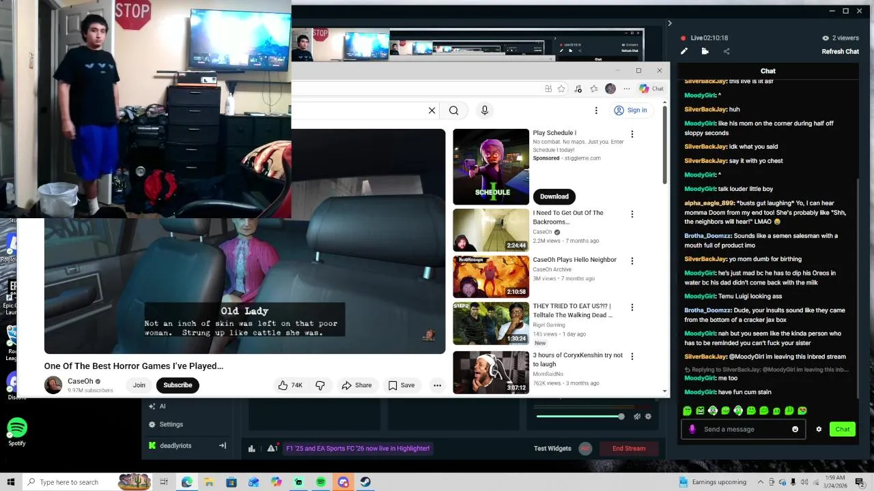Share the stream using share icon
Viewport: 874px width, 491px height.
coord(726,51)
